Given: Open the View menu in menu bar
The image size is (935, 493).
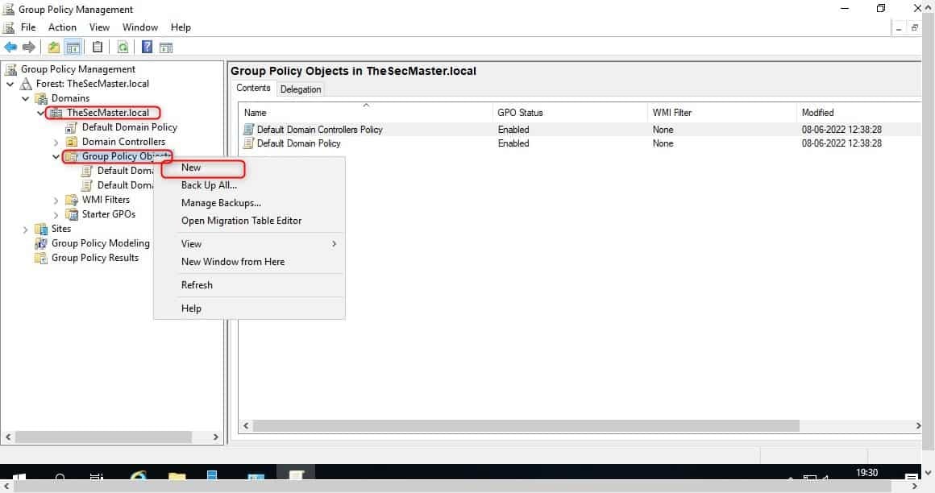Looking at the screenshot, I should (99, 27).
